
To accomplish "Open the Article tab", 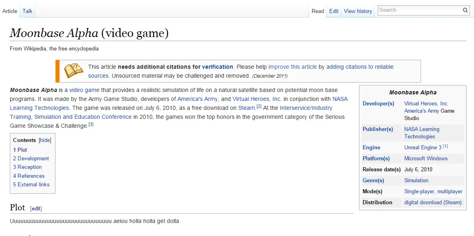I will click(10, 11).
